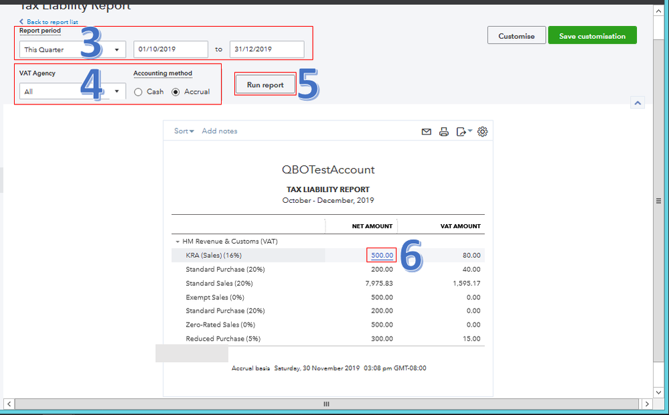Select the Zero-Rated Sales (0%) row
Screen dimensions: 669x415
[328, 325]
